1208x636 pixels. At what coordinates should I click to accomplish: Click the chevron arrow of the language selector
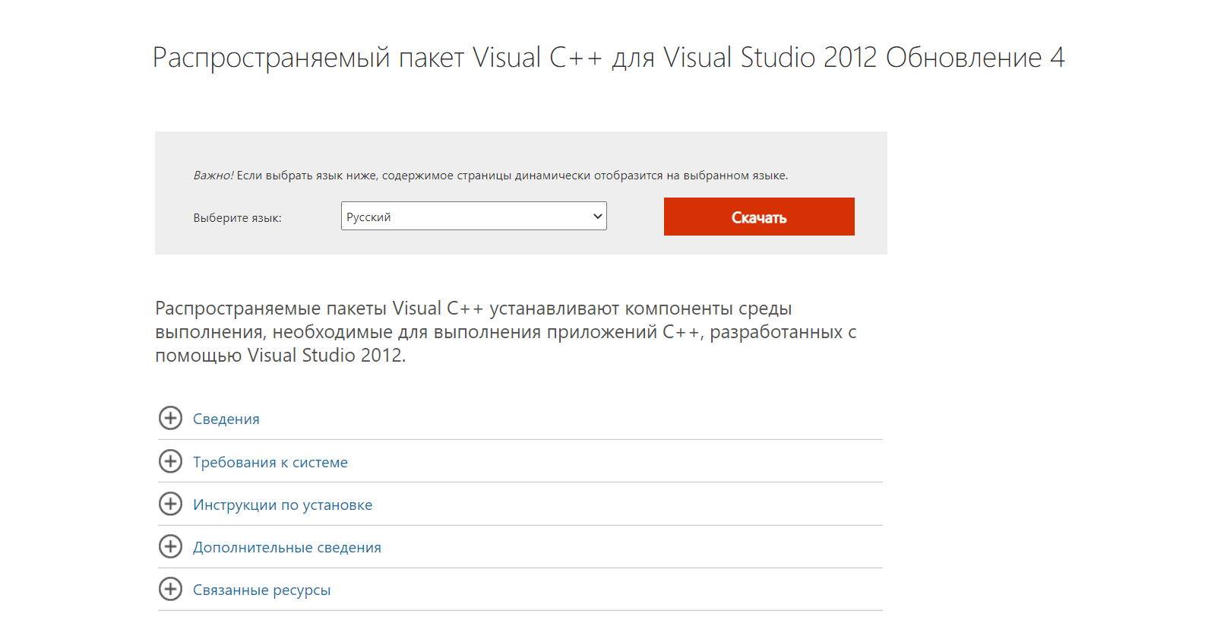[598, 217]
